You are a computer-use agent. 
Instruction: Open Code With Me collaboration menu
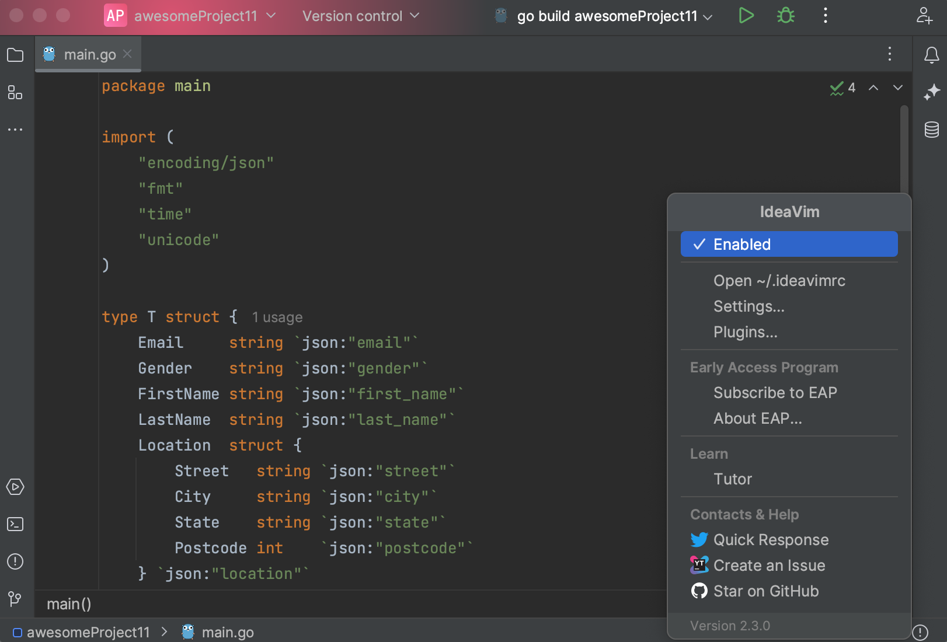pos(924,17)
